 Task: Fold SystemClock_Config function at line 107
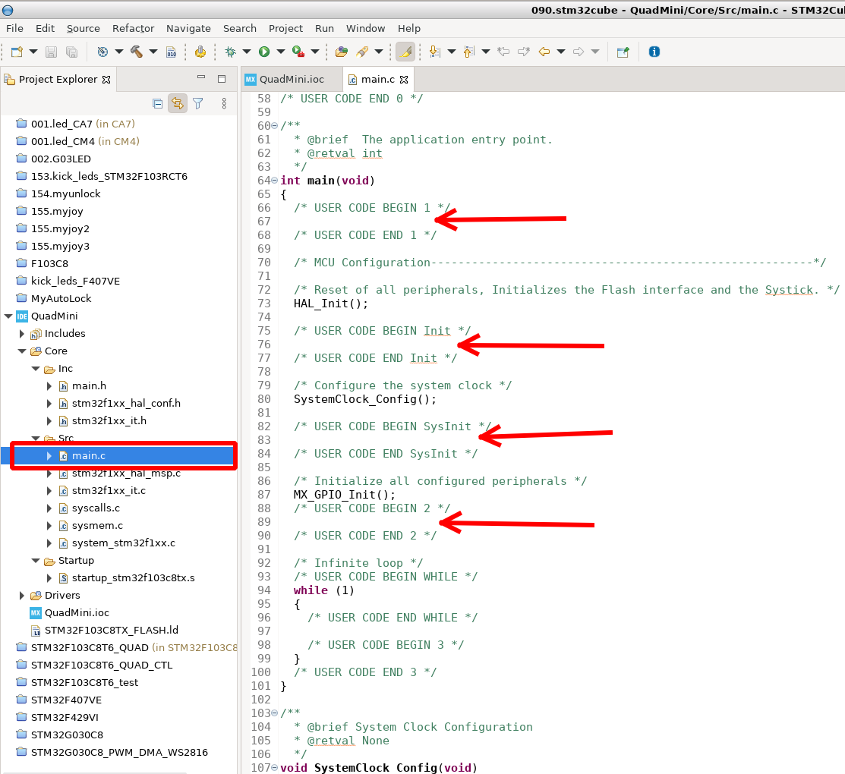click(275, 768)
